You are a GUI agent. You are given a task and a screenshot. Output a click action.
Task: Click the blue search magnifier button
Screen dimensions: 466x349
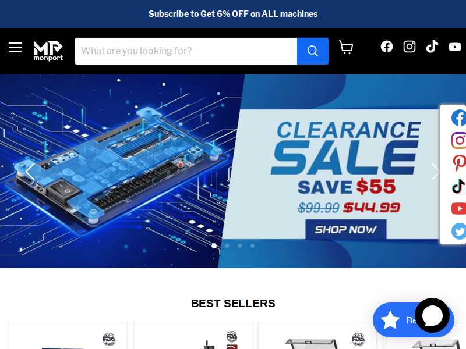tap(313, 51)
